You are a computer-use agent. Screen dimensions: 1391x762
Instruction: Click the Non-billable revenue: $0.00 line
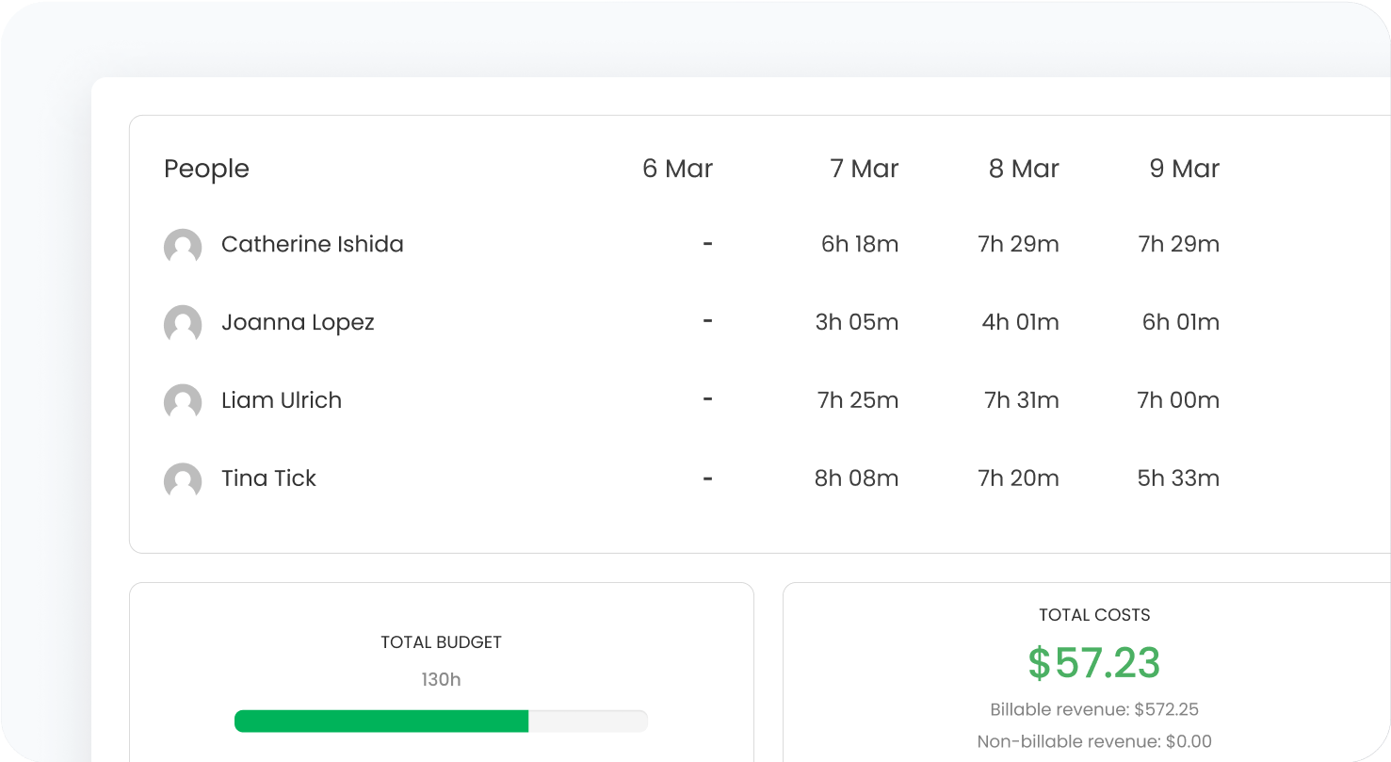coord(1094,742)
